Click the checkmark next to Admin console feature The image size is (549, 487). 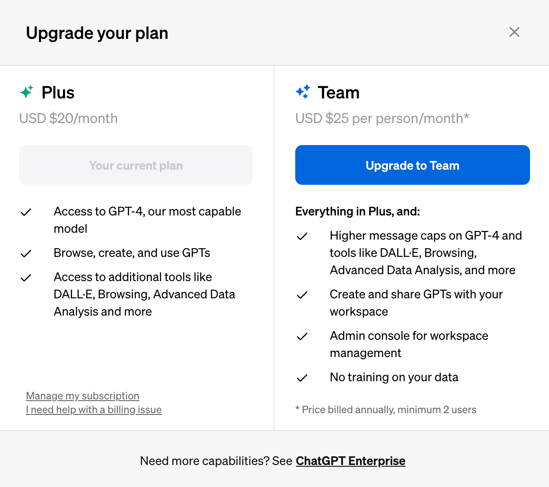(302, 336)
